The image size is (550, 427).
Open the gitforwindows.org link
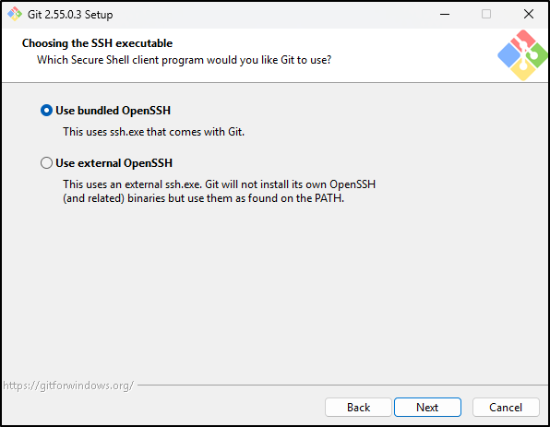point(68,385)
